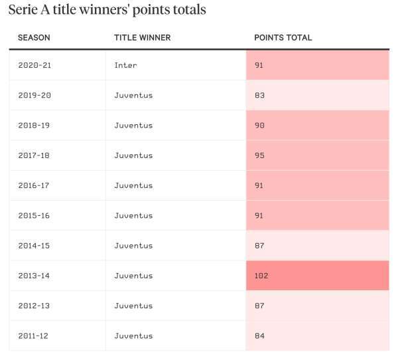
Task: Click the 90 points cell
Action: tap(318, 126)
